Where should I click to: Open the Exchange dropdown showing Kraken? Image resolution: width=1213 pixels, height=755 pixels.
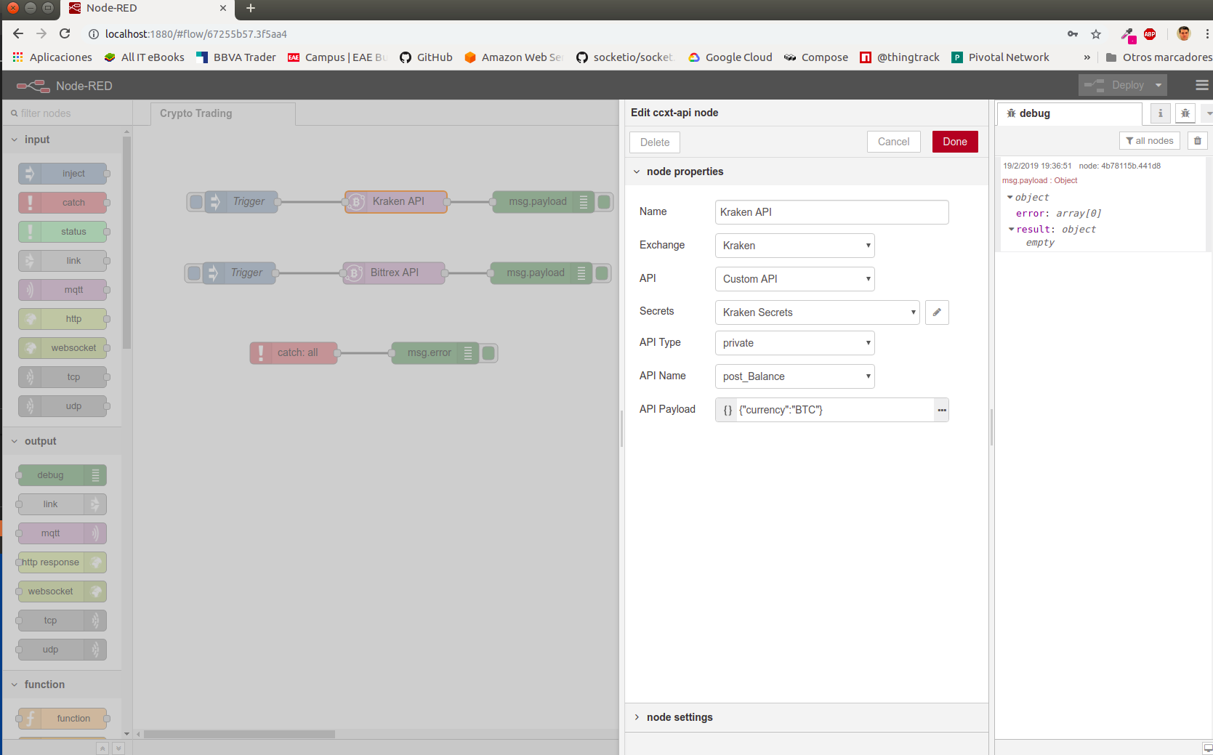click(794, 246)
